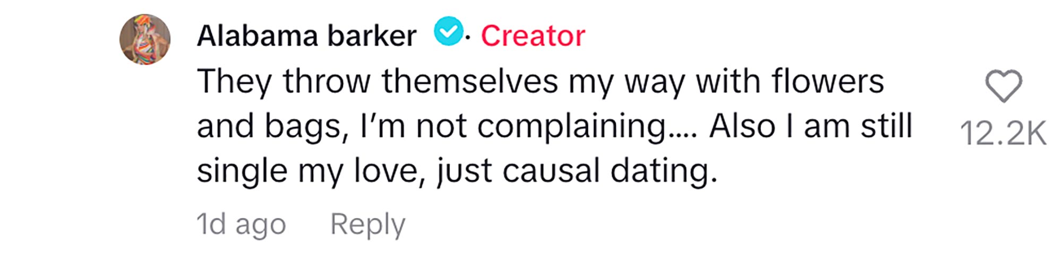Click the Alabama barker username
The width and height of the screenshot is (1062, 254).
click(306, 36)
